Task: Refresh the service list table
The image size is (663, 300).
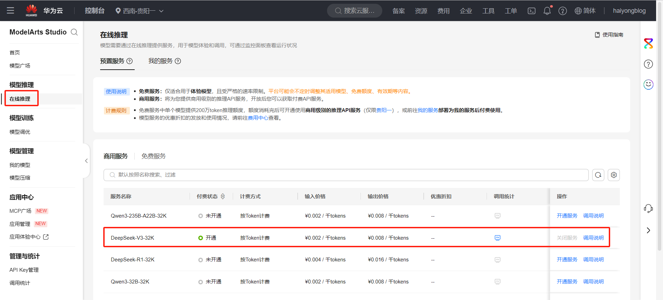Action: point(598,175)
